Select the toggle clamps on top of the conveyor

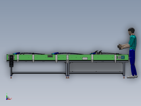coord(99,52)
